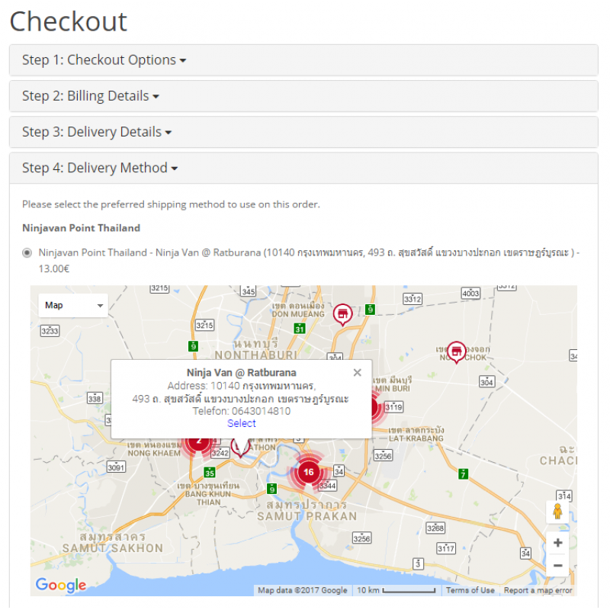Select Ninjavan Point Thailand radio button
This screenshot has height=610, width=610.
pyautogui.click(x=27, y=252)
